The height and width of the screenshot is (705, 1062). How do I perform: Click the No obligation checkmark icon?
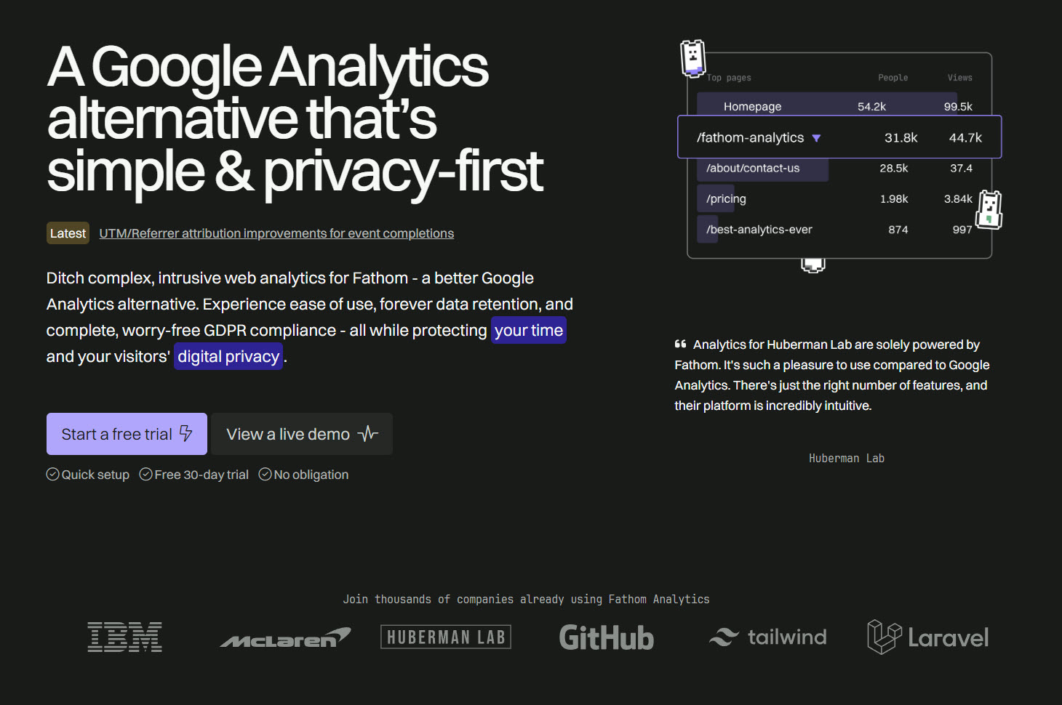click(265, 475)
